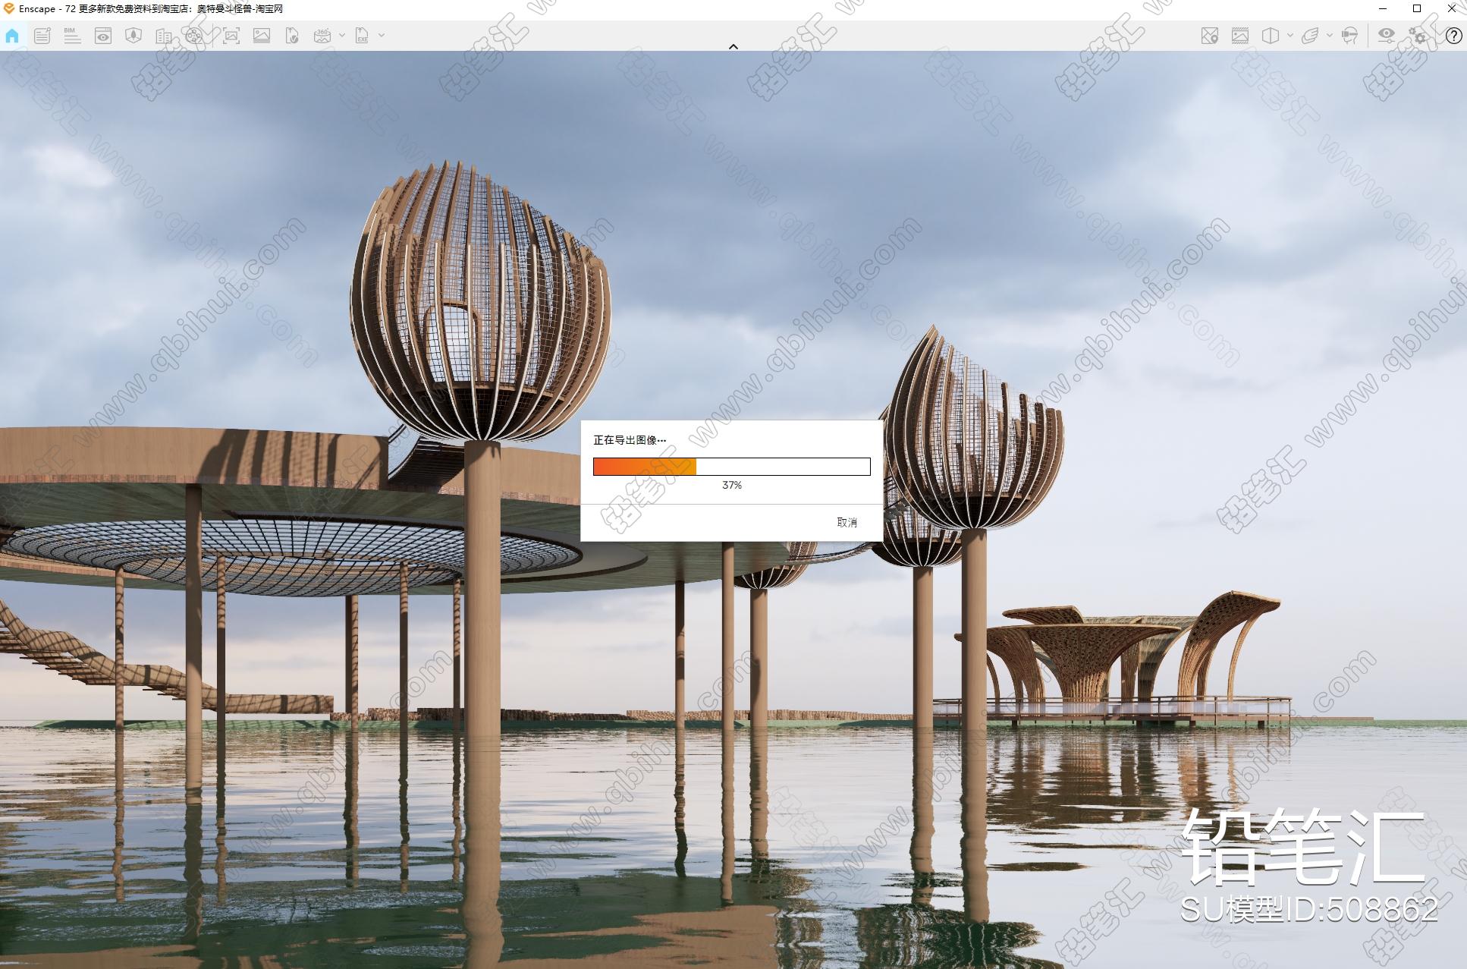
Task: Toggle the BIM info mode icon
Action: (72, 35)
